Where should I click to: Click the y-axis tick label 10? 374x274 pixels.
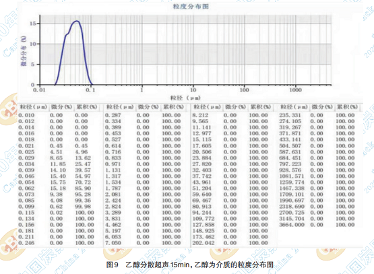[32, 44]
